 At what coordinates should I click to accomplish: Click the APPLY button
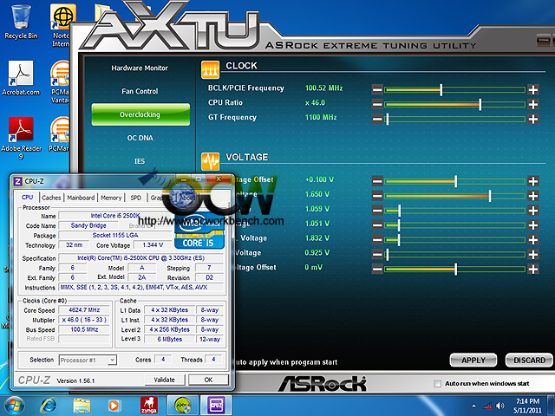pyautogui.click(x=473, y=361)
